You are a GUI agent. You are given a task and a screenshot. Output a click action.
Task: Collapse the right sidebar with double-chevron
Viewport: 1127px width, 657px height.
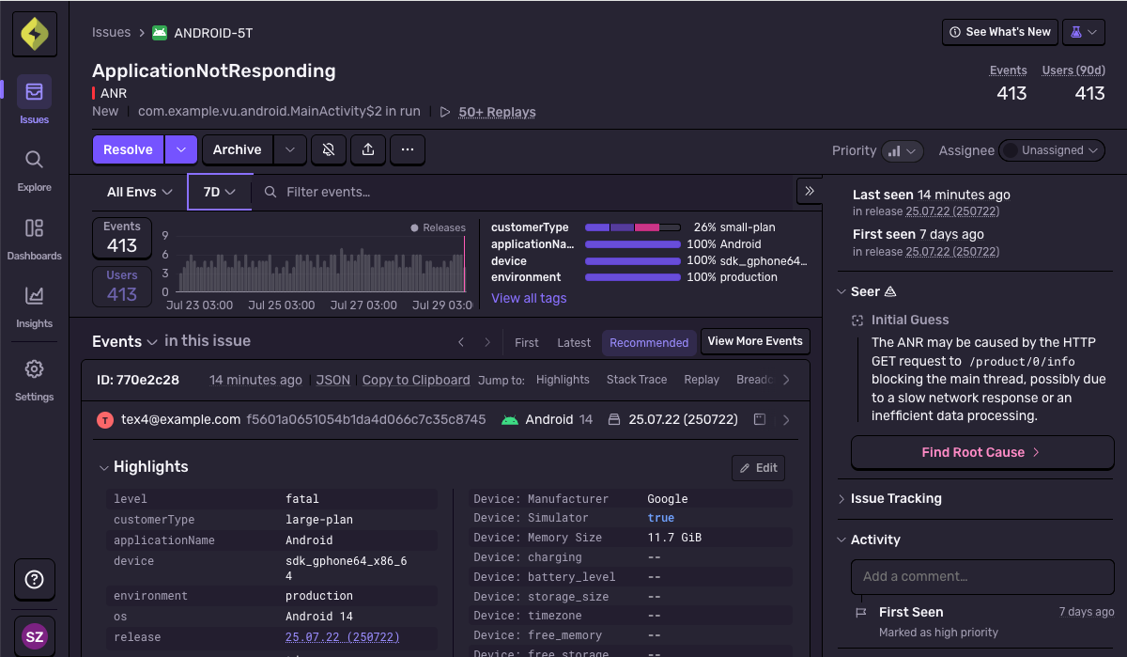pyautogui.click(x=810, y=191)
